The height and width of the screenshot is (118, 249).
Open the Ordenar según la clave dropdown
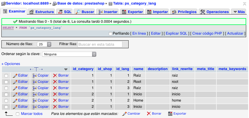[69, 54]
